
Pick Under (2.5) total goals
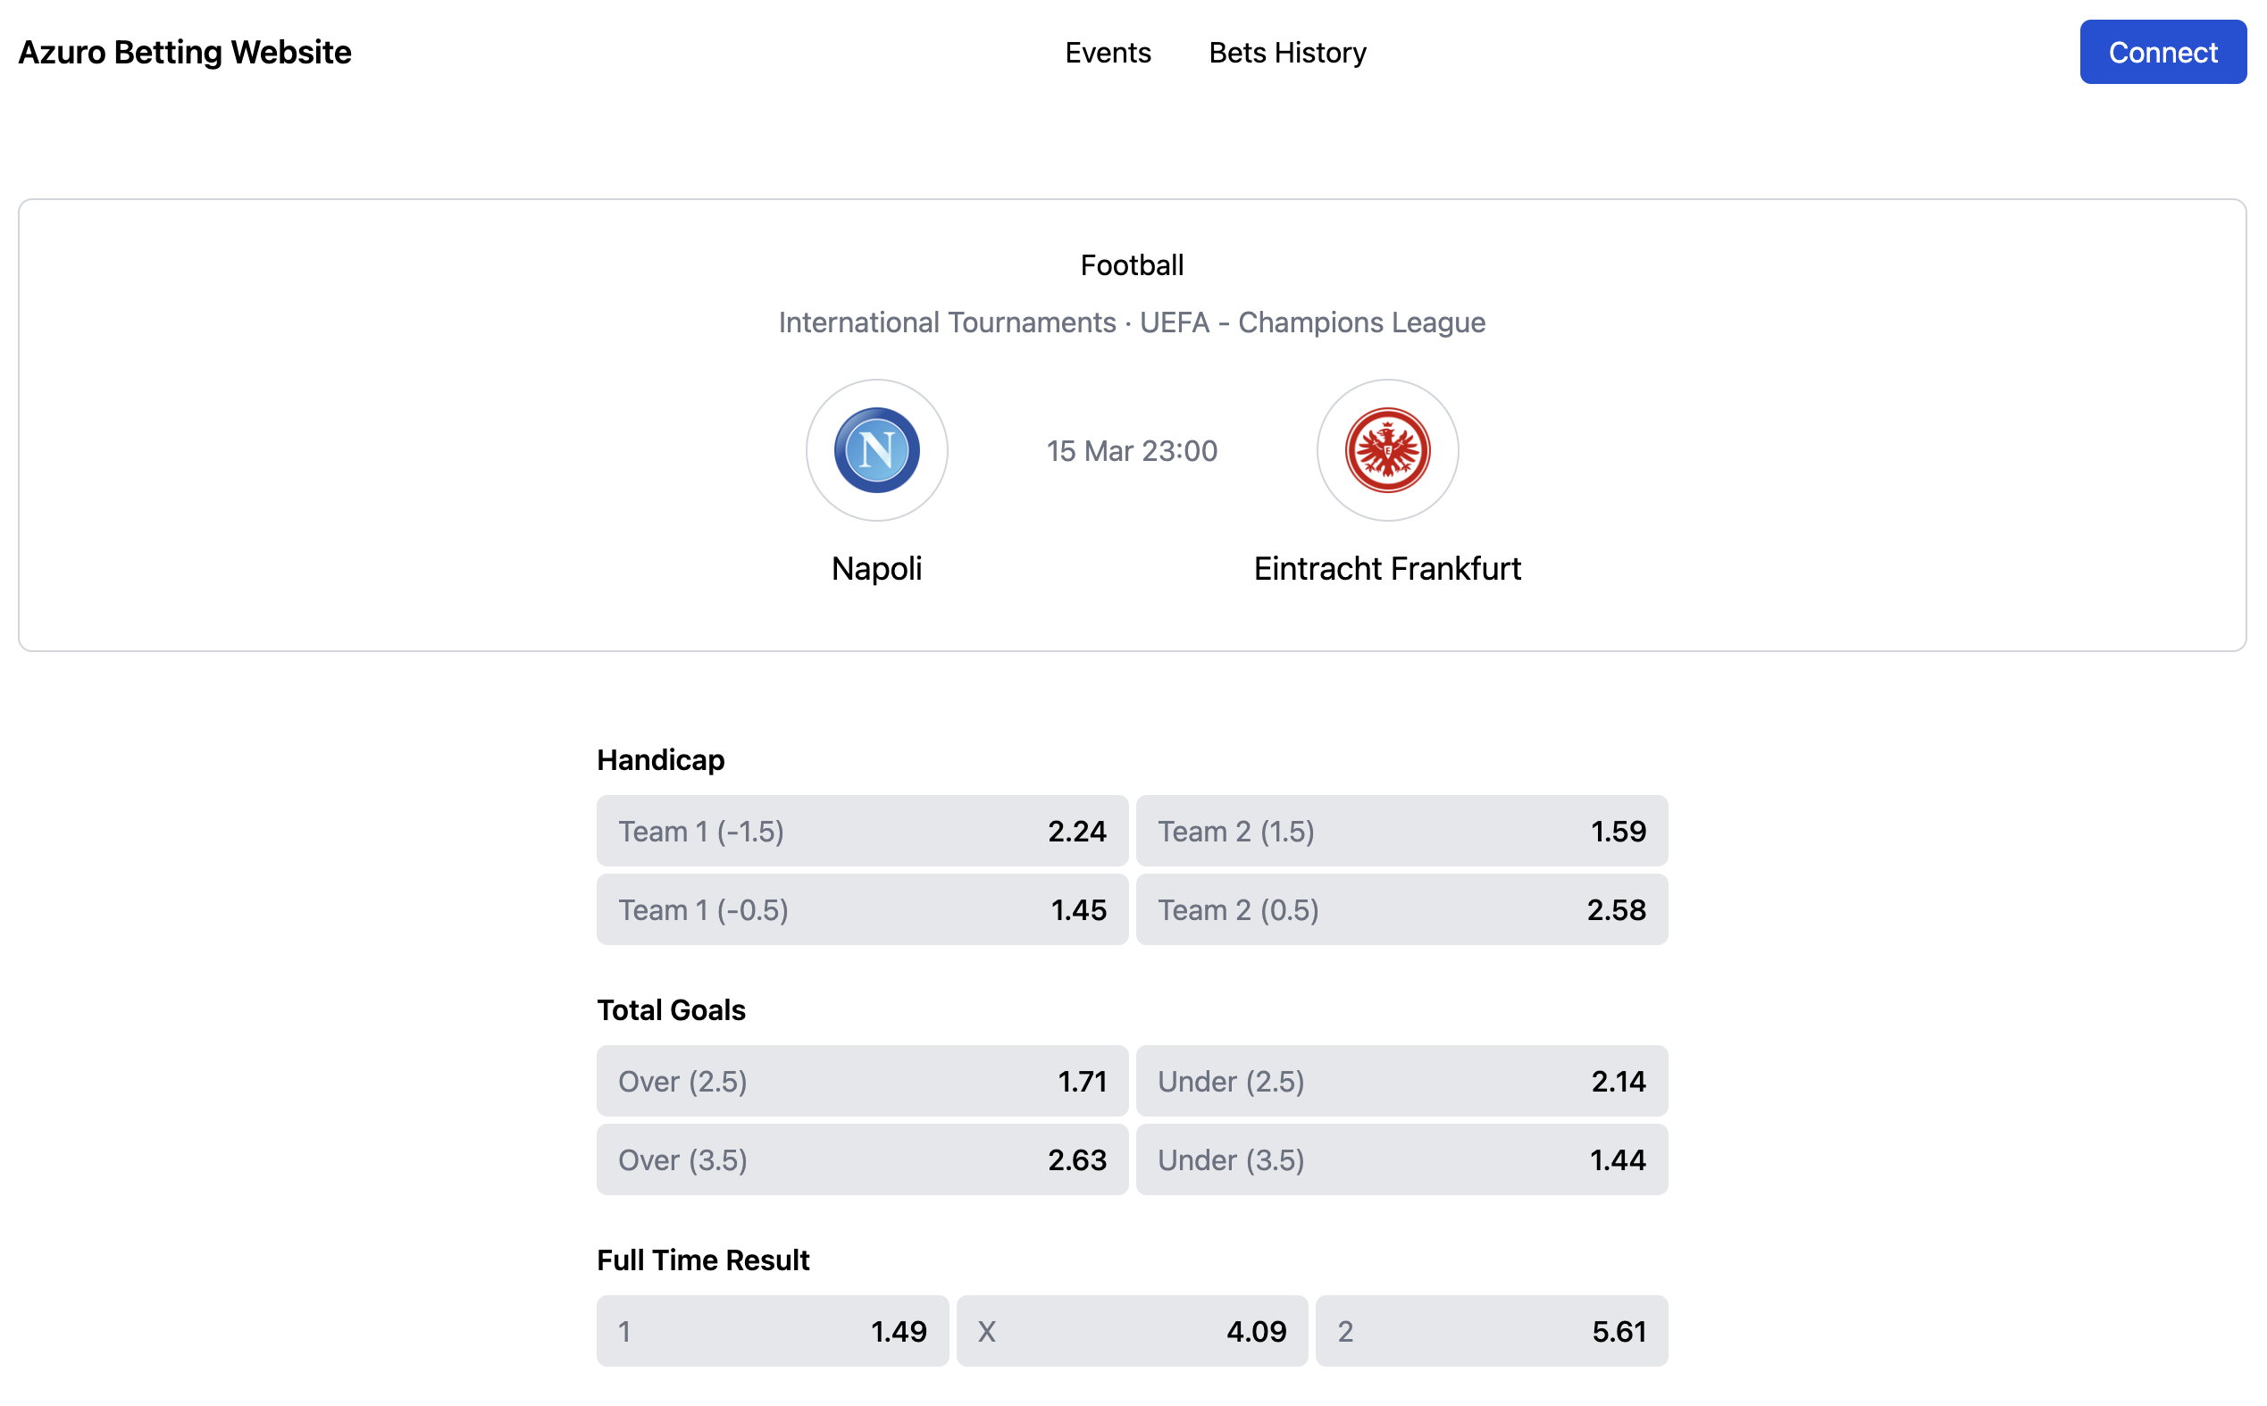(x=1401, y=1081)
